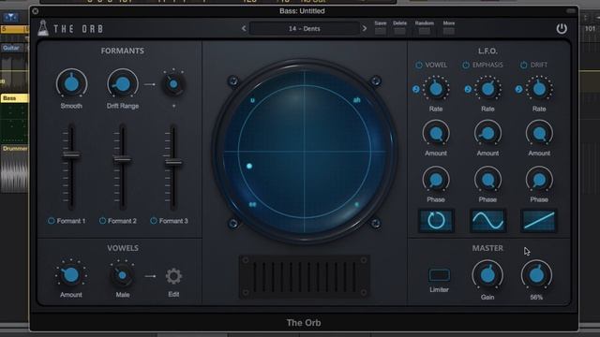Go to the next preset with right chevron

365,29
